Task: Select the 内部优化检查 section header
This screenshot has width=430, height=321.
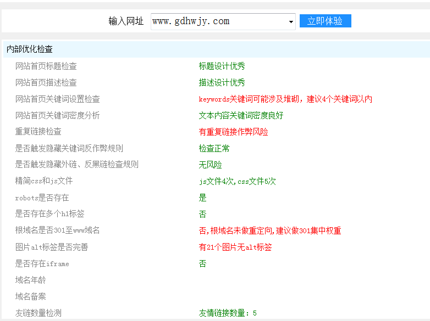Action: tap(30, 49)
